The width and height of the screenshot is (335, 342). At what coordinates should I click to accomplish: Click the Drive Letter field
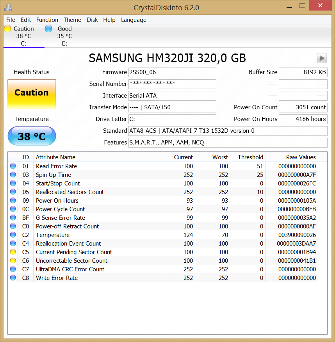tap(172, 119)
